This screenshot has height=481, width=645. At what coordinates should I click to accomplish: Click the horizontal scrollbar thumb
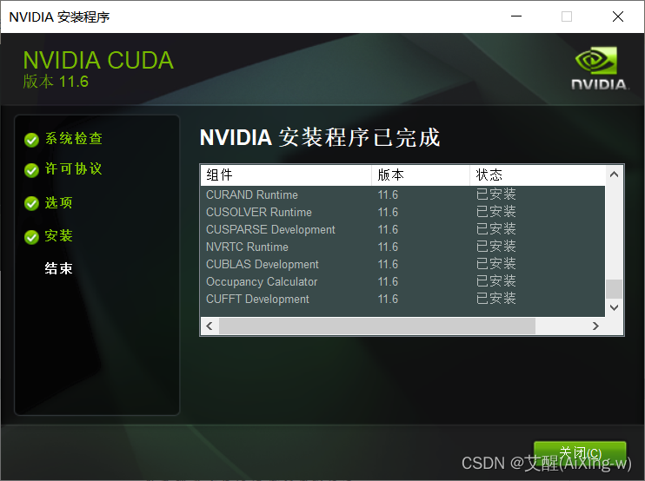pyautogui.click(x=377, y=326)
